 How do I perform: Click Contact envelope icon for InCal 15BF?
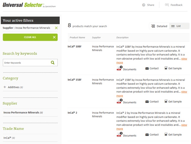tap(147, 102)
